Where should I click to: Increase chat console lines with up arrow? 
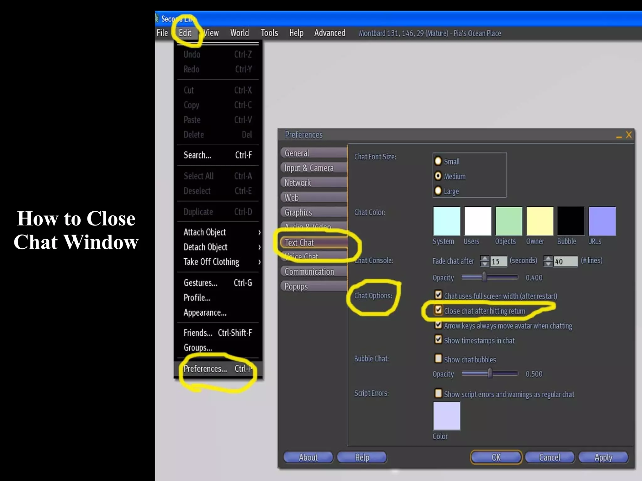(548, 258)
